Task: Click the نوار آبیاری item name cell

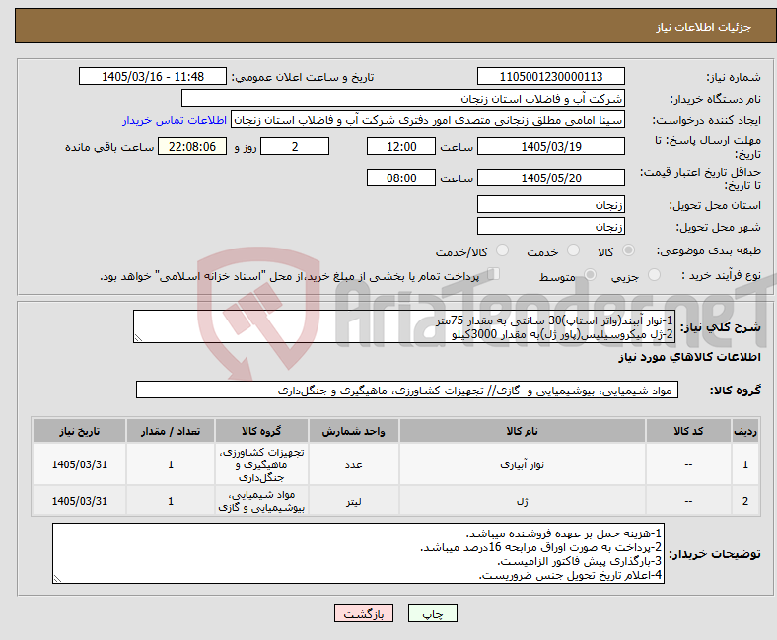Action: point(523,464)
